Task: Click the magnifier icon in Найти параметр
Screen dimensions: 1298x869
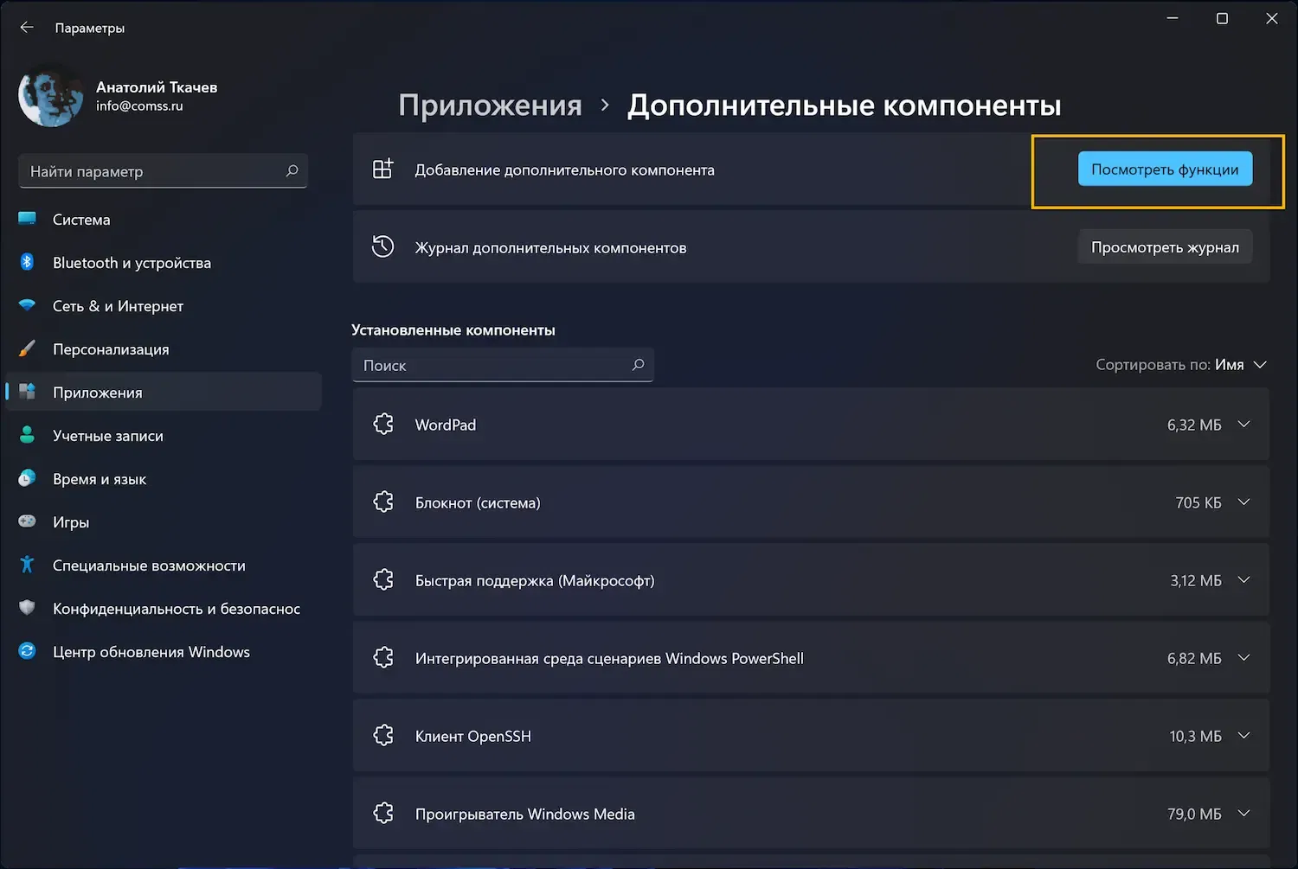Action: [x=292, y=171]
